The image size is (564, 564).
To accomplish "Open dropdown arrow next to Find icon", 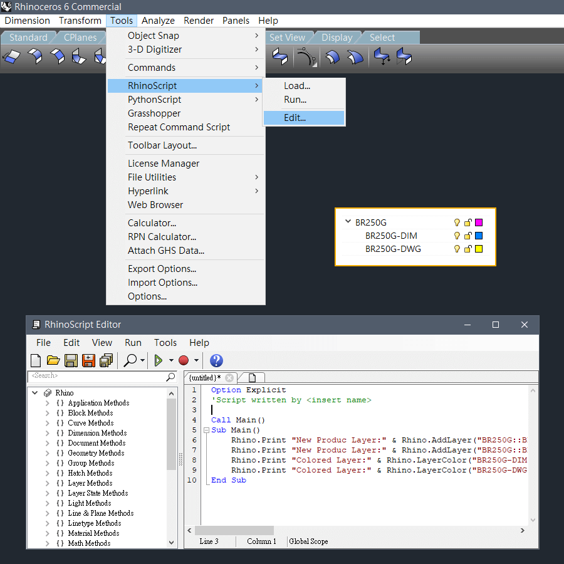I will coord(142,360).
